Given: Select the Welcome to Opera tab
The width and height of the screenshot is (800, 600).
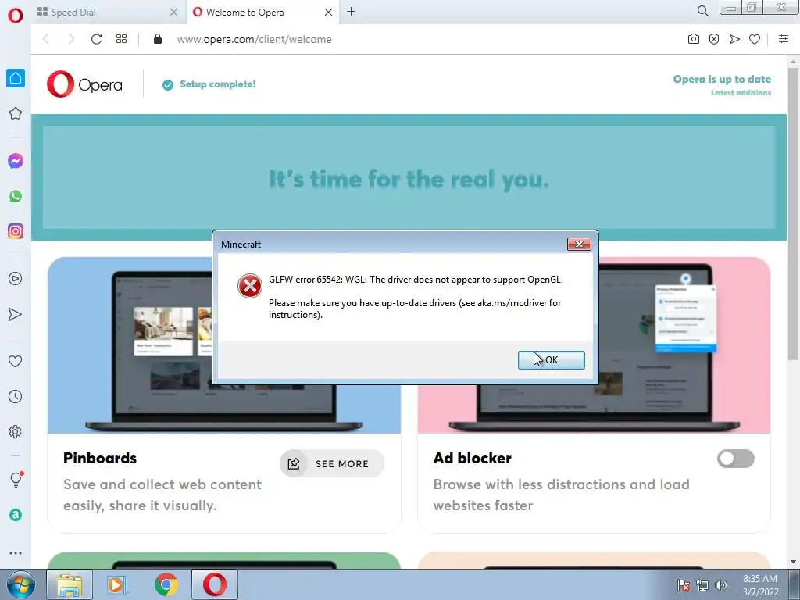Looking at the screenshot, I should click(263, 12).
